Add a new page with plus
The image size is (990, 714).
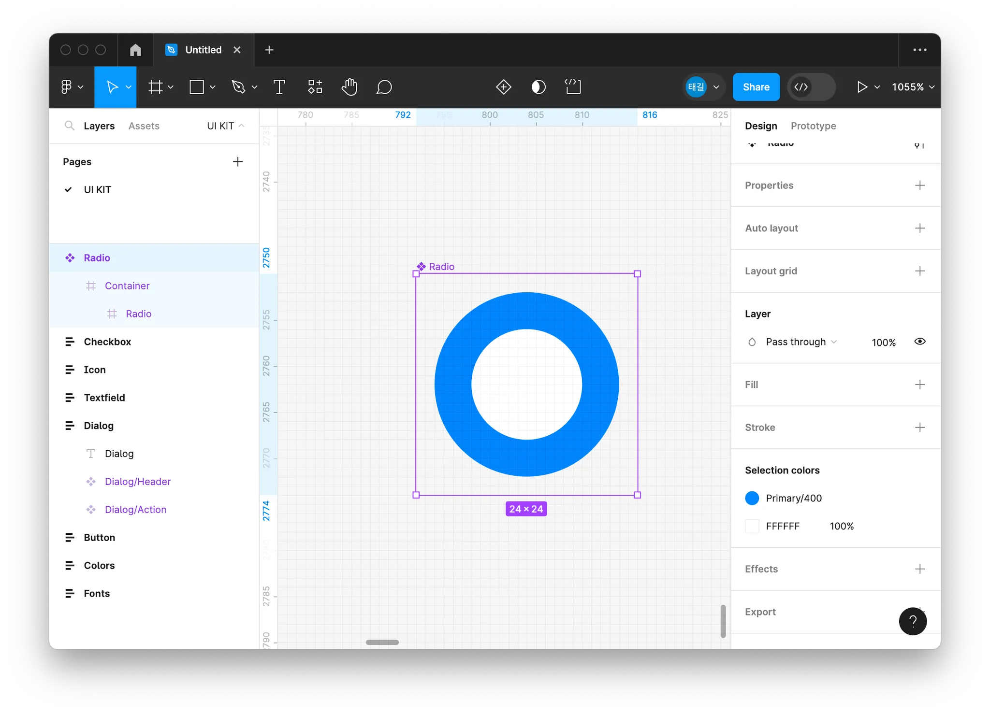[x=237, y=161]
